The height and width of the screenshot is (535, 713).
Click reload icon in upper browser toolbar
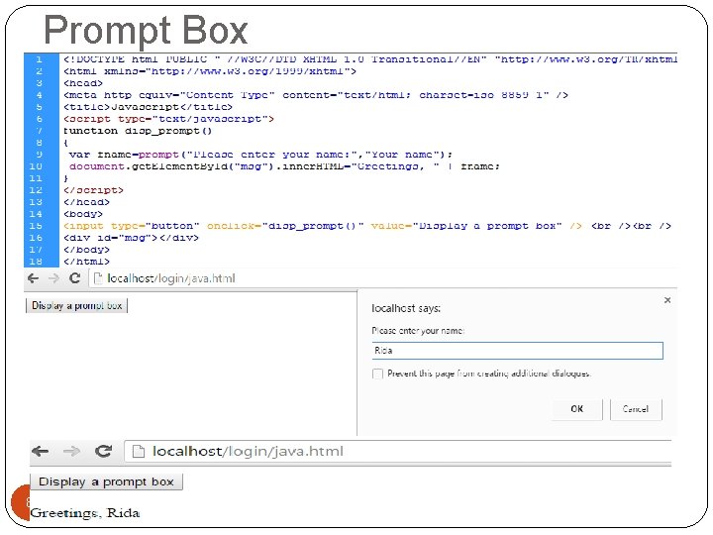[x=75, y=278]
